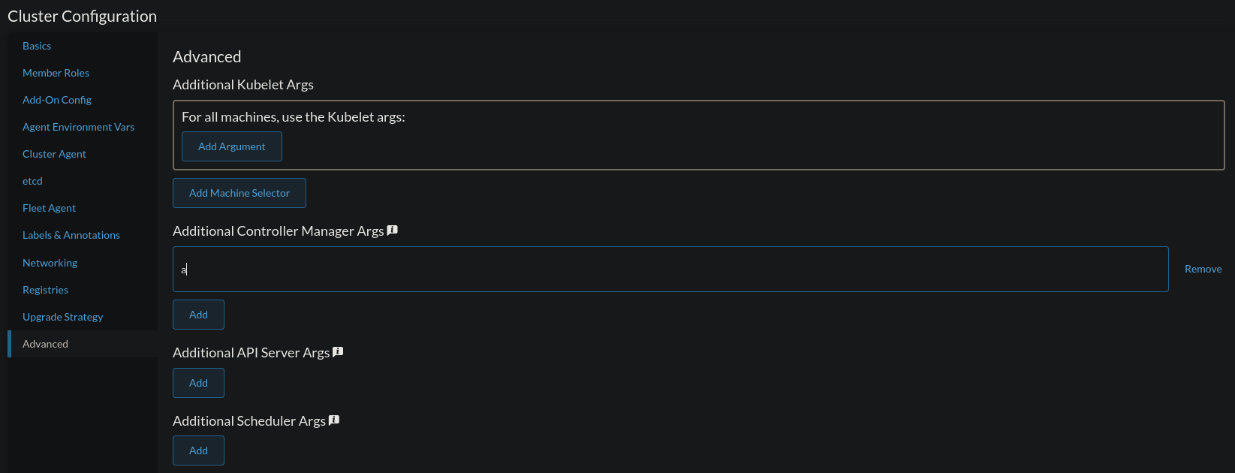Click Add Argument for Kubelet args
This screenshot has height=473, width=1235.
click(231, 146)
